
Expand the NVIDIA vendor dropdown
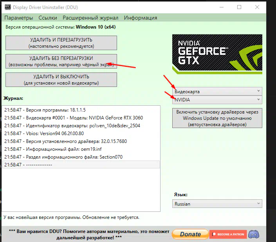(217, 99)
